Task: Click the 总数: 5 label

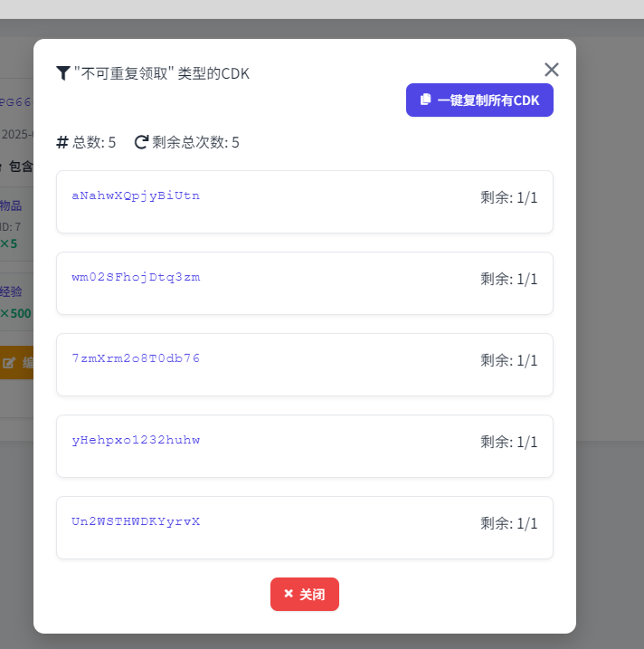Action: pos(94,142)
